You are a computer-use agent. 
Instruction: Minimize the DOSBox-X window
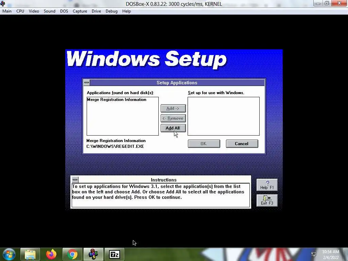point(318,3)
